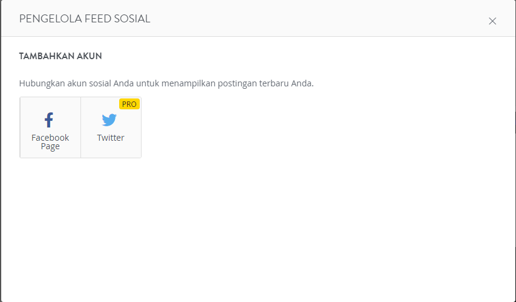Connect a Facebook Page account tile
516x302 pixels.
pyautogui.click(x=50, y=127)
